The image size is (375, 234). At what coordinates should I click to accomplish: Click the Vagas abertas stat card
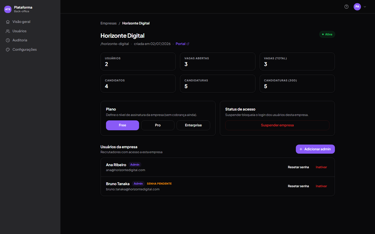click(218, 62)
